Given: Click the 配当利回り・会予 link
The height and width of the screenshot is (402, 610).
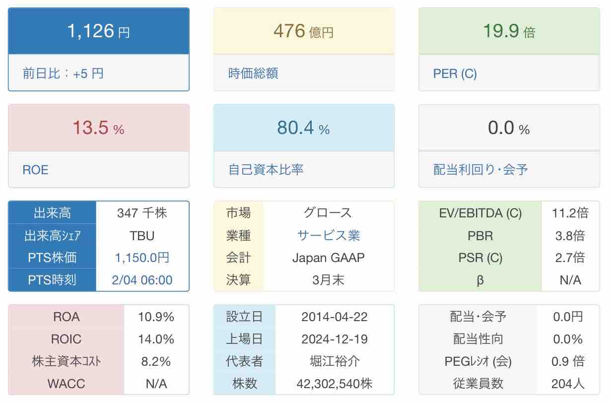Looking at the screenshot, I should (480, 170).
